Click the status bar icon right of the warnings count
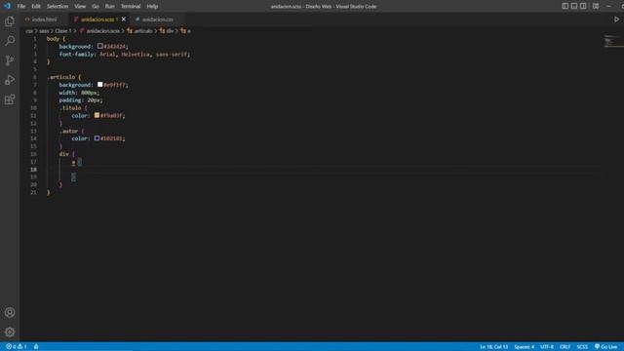 pos(36,347)
